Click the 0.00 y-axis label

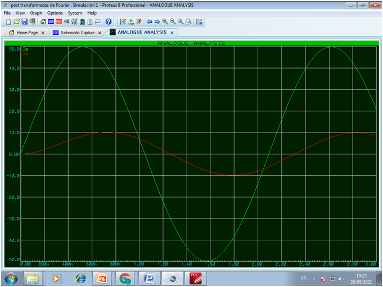[x=14, y=154]
